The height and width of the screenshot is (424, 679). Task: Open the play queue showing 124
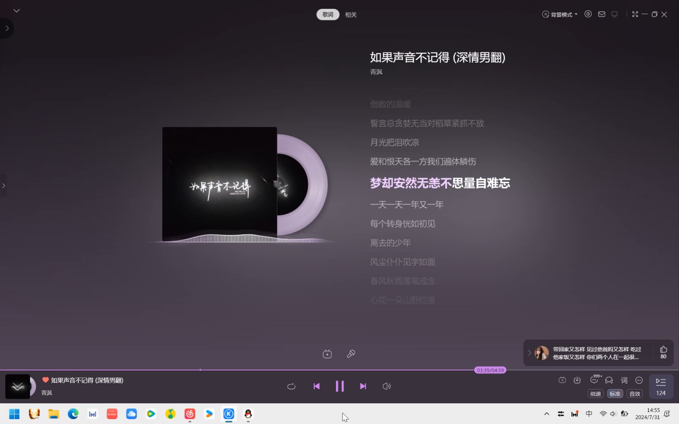(661, 386)
